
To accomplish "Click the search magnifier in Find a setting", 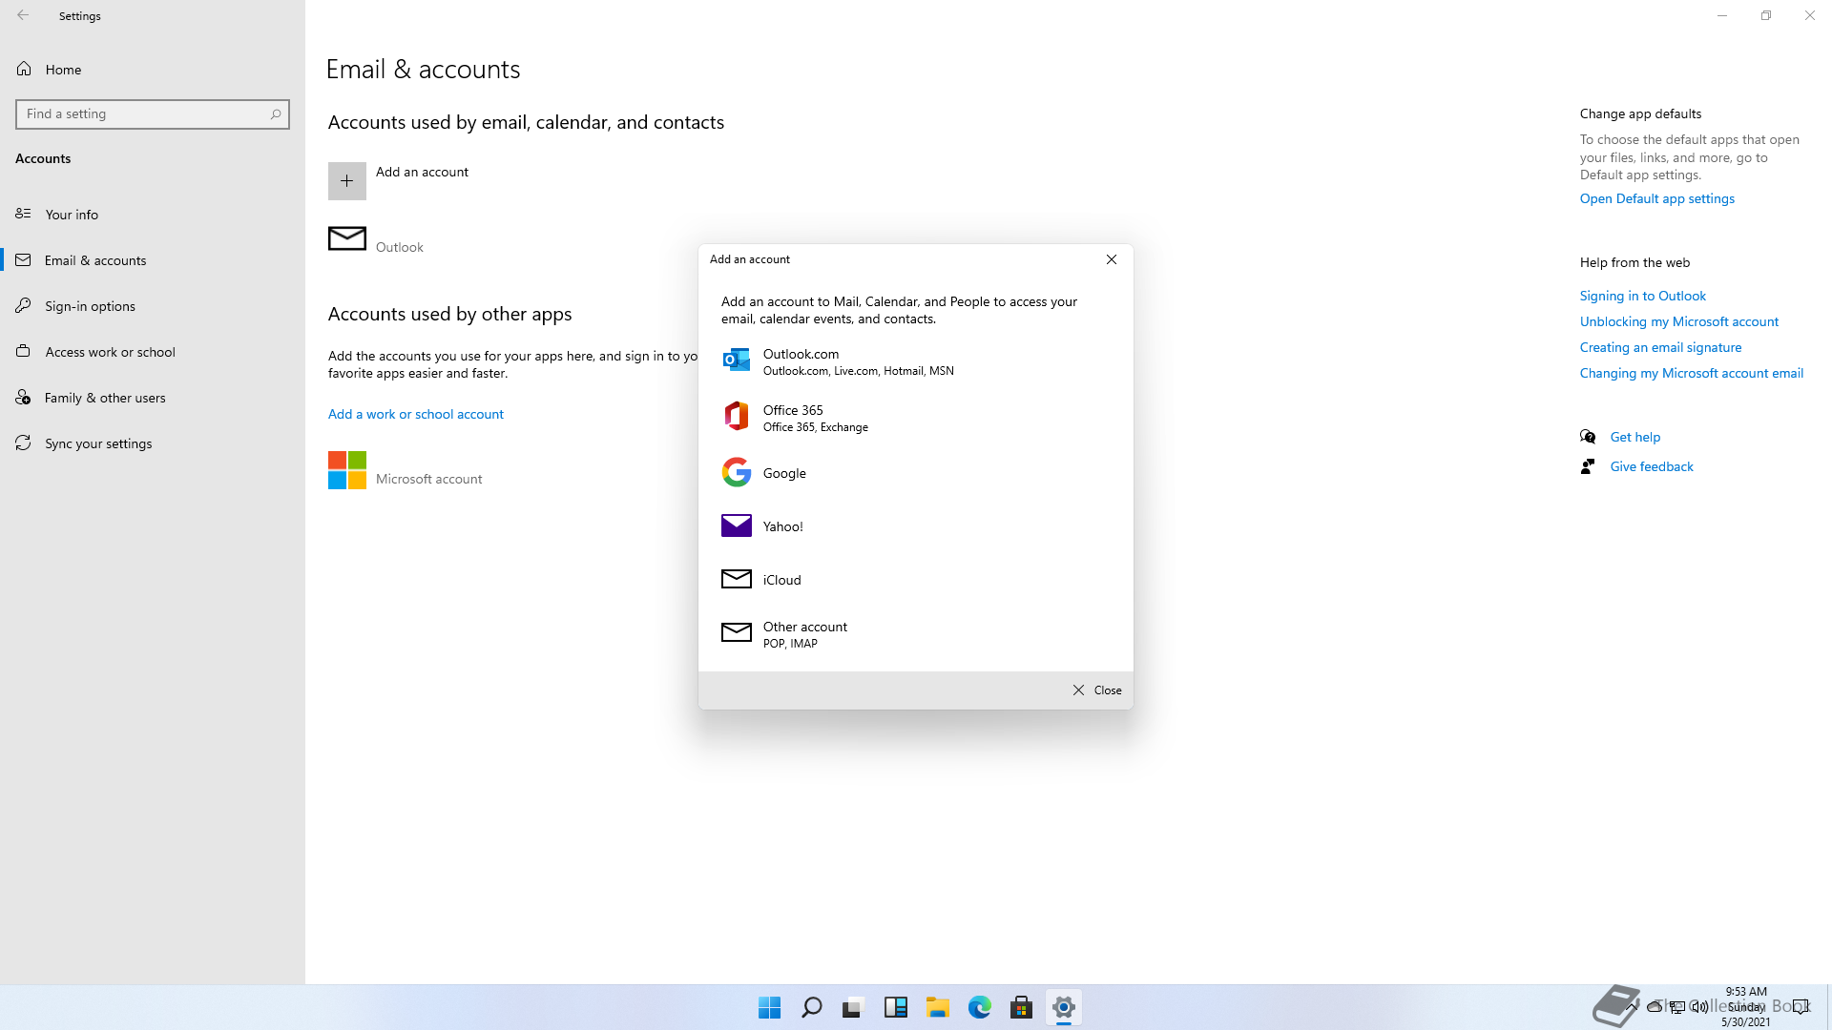I will [276, 114].
